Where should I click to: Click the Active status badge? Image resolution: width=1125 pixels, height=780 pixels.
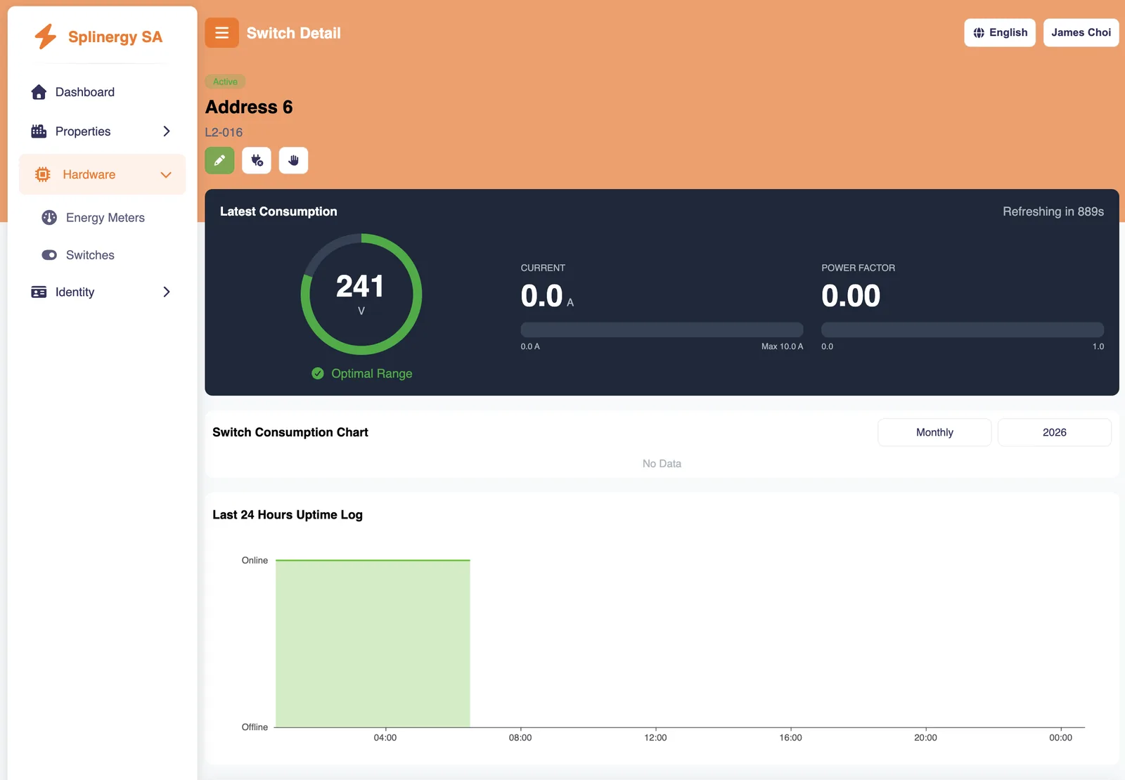225,82
